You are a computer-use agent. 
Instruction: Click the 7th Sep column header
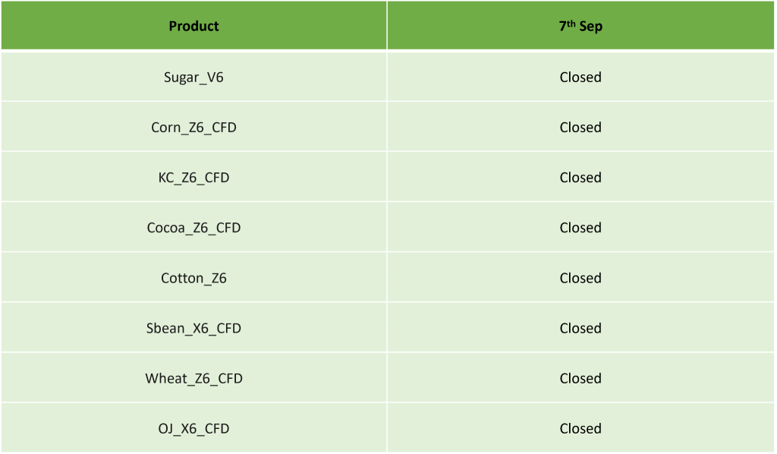click(x=580, y=26)
